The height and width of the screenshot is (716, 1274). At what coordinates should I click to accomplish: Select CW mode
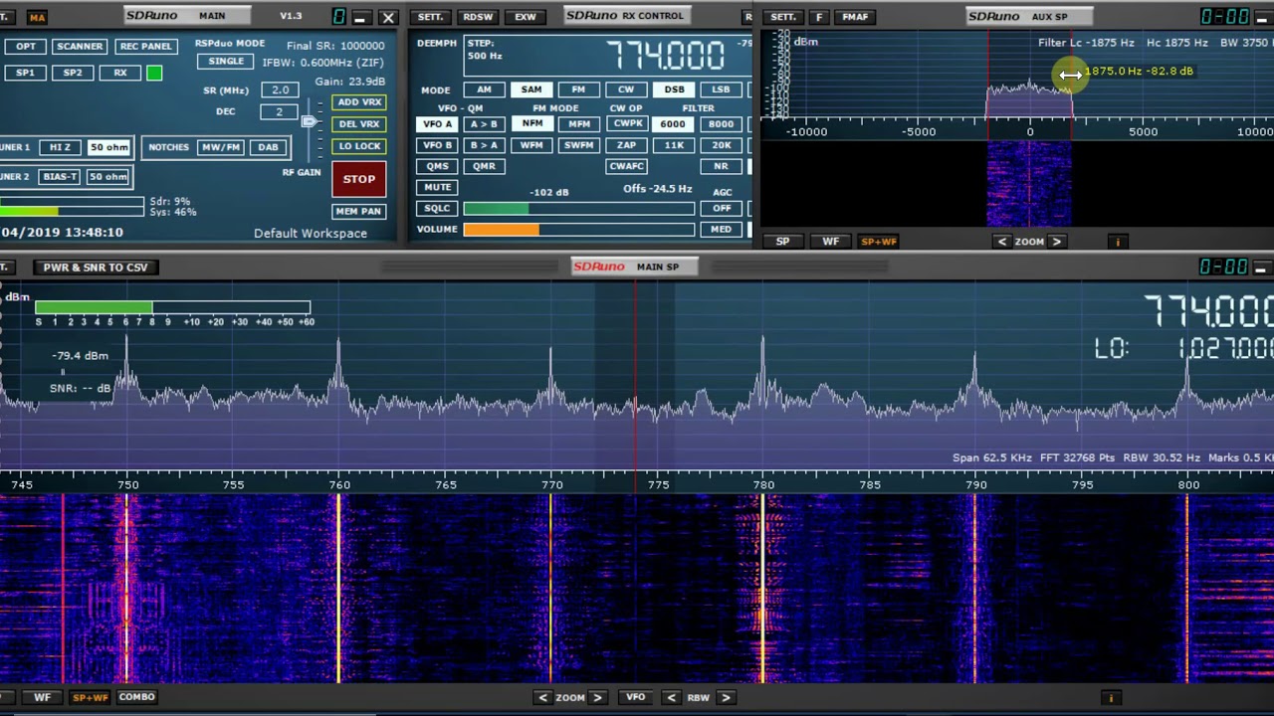[x=626, y=89]
